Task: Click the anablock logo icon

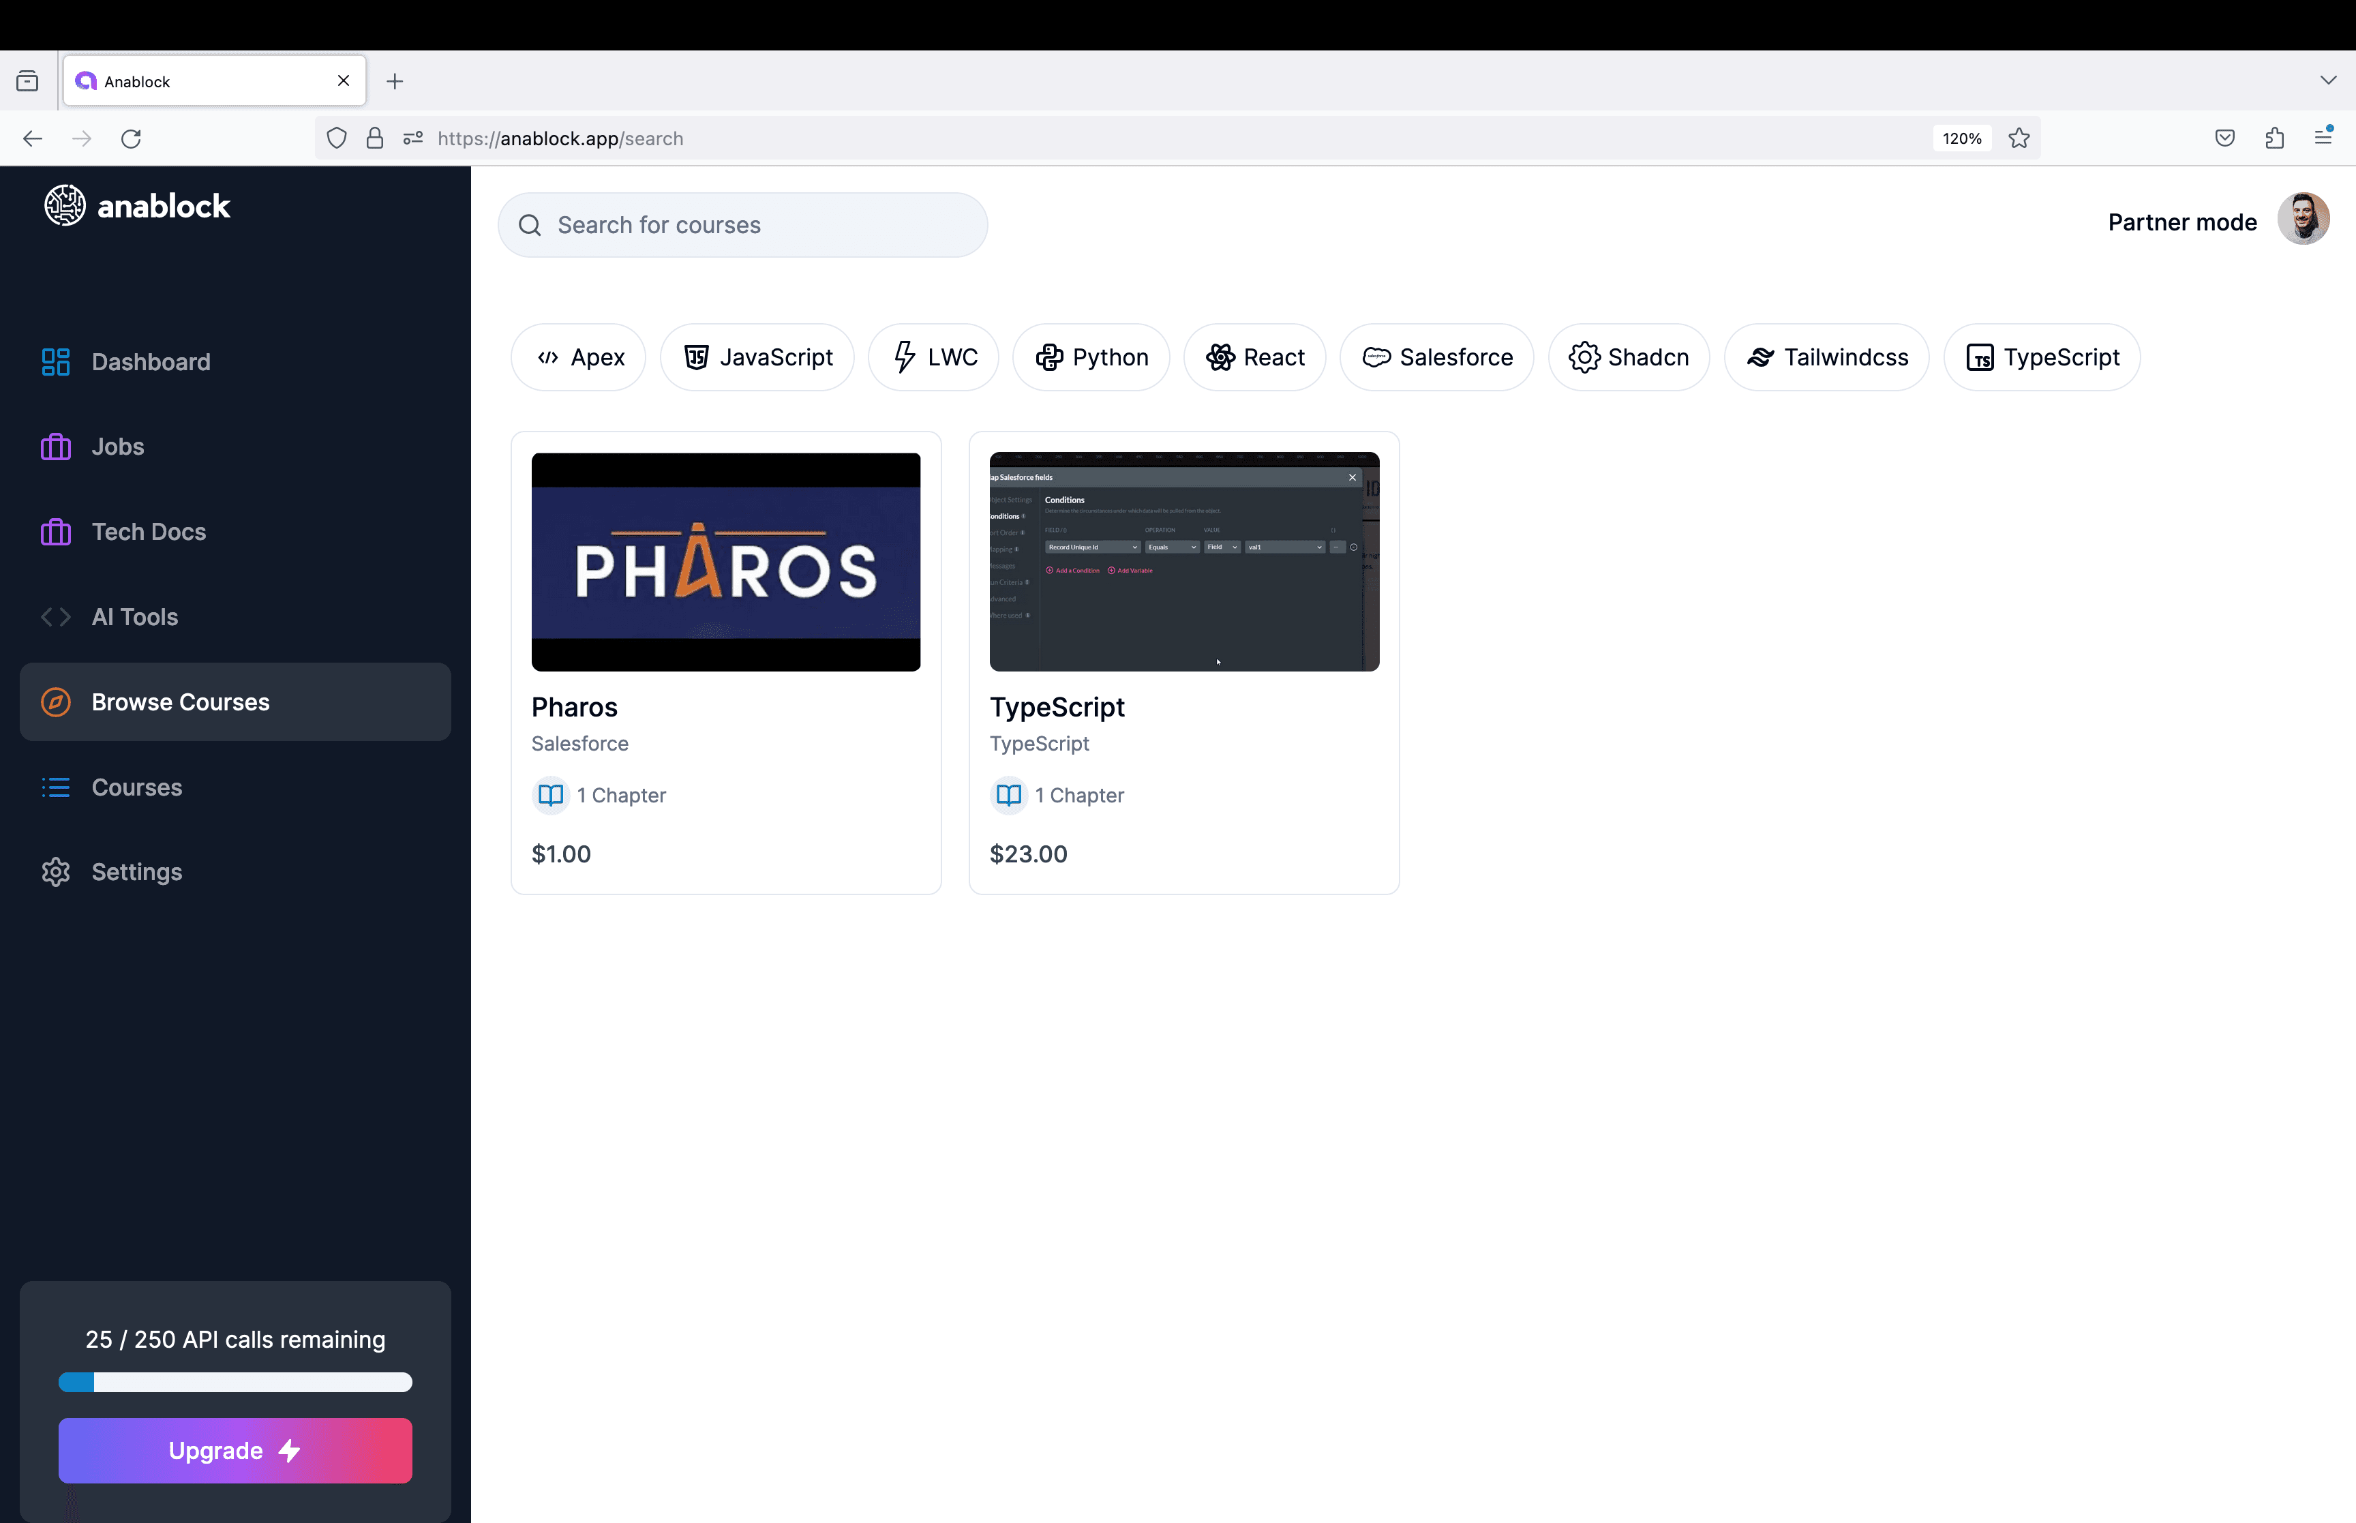Action: click(x=64, y=206)
